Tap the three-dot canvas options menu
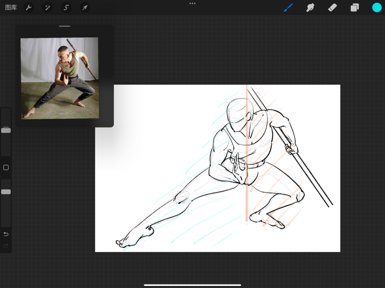The height and width of the screenshot is (288, 385). [x=192, y=4]
